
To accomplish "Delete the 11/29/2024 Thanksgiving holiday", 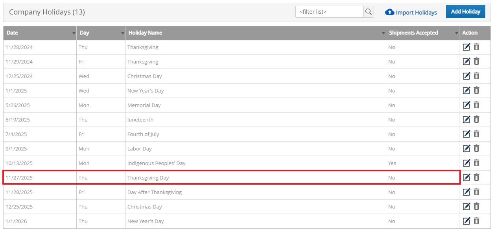I will 476,62.
